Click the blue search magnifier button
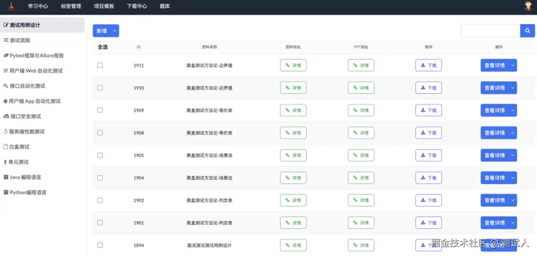This screenshot has height=256, width=537. click(x=528, y=31)
